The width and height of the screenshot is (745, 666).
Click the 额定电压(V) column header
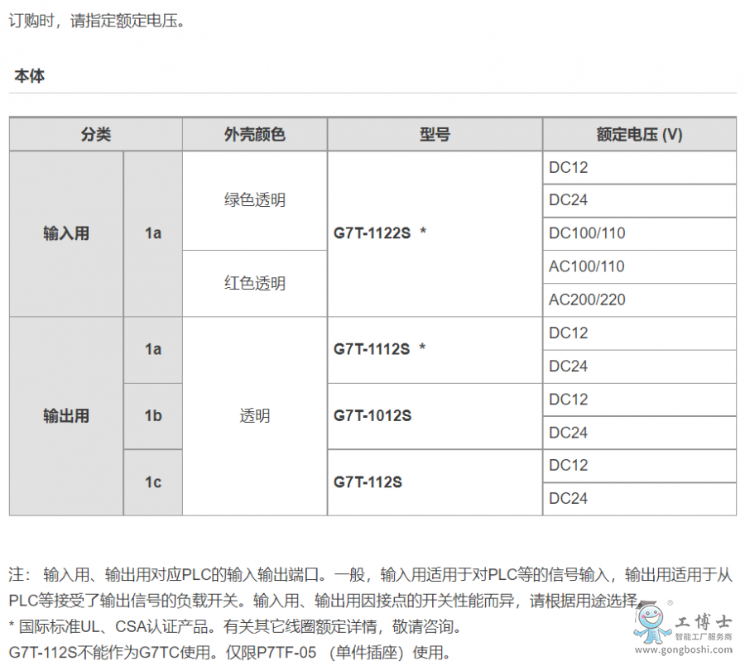click(639, 134)
